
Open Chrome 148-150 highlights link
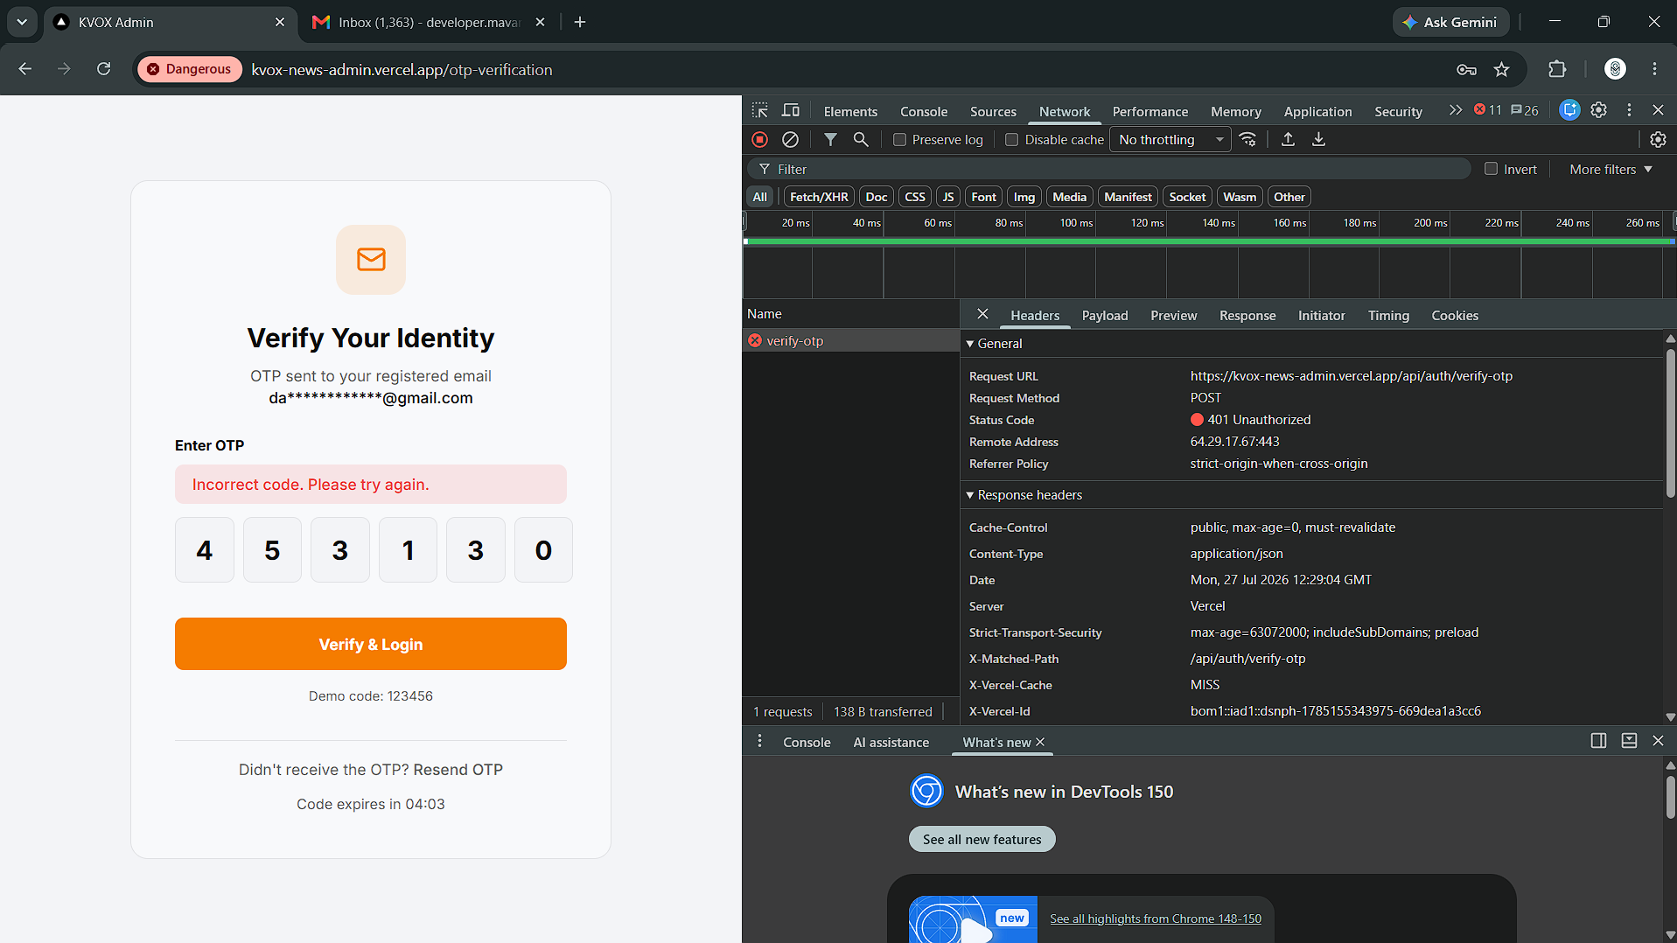tap(1156, 919)
